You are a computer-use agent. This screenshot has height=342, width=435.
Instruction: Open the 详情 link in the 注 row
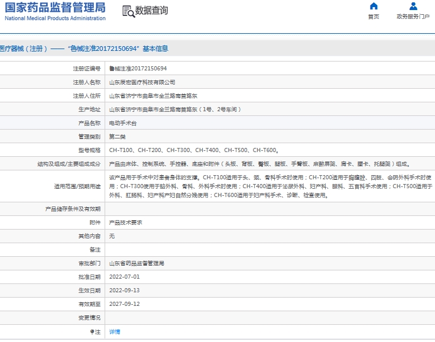pos(115,331)
